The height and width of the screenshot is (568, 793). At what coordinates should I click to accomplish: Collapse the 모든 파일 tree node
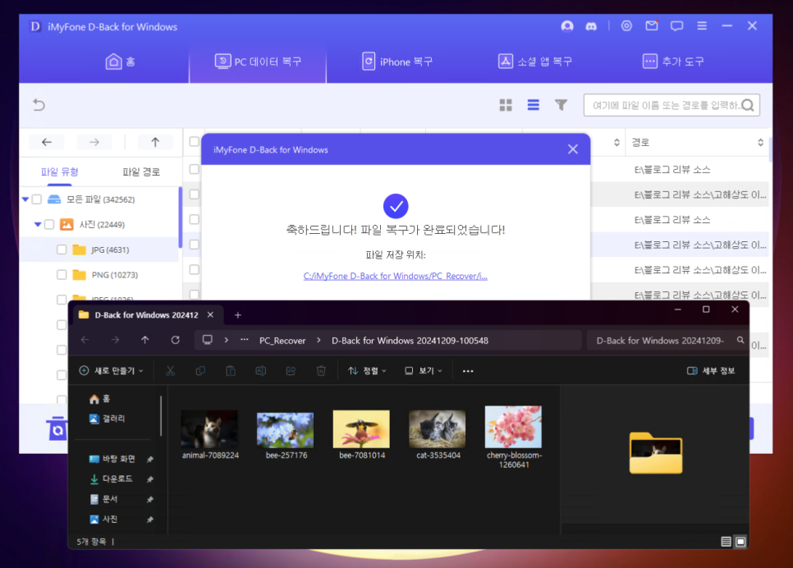(x=25, y=199)
